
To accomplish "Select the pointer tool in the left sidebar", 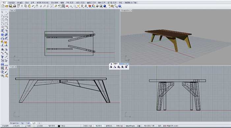I will (2, 12).
